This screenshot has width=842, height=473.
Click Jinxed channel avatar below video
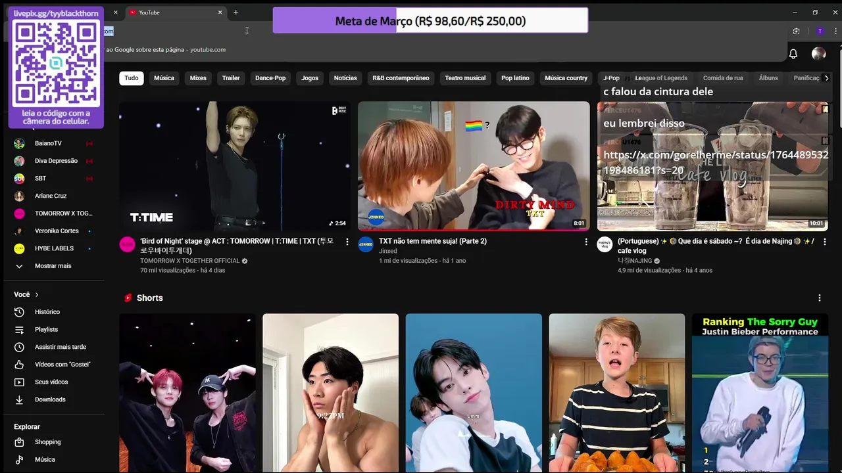pyautogui.click(x=366, y=245)
